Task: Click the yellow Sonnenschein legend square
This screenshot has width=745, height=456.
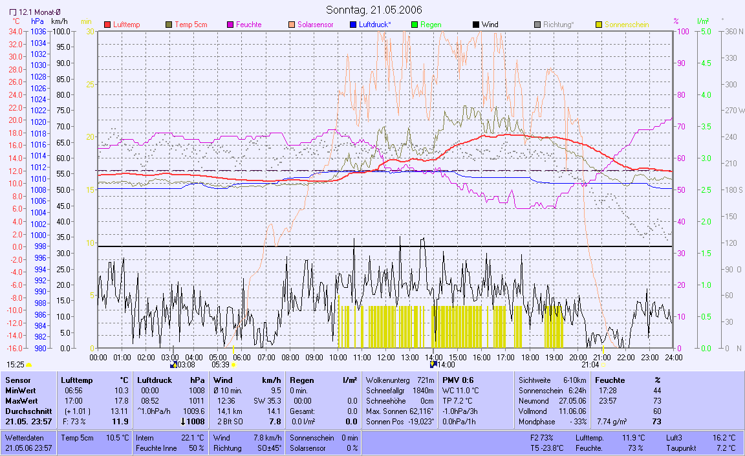Action: pos(599,25)
